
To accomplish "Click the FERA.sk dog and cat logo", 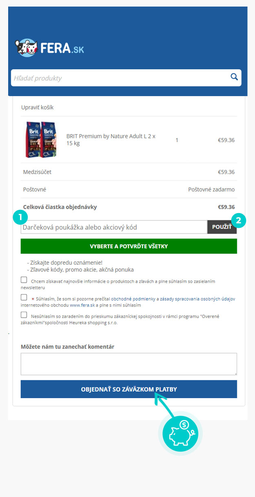I will pyautogui.click(x=49, y=48).
